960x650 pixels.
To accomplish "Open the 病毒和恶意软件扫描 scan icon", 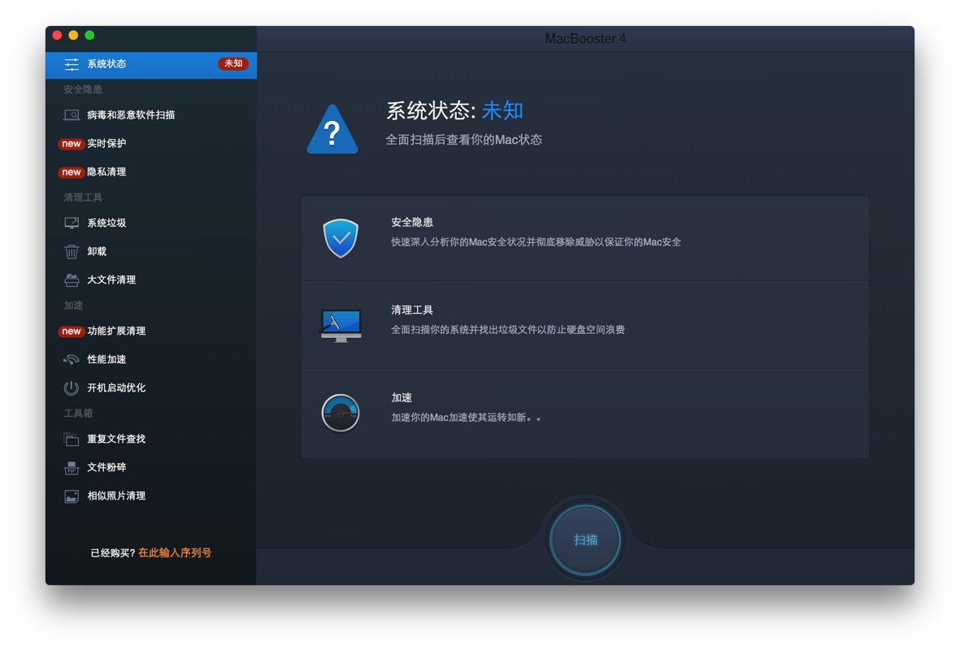I will [72, 115].
